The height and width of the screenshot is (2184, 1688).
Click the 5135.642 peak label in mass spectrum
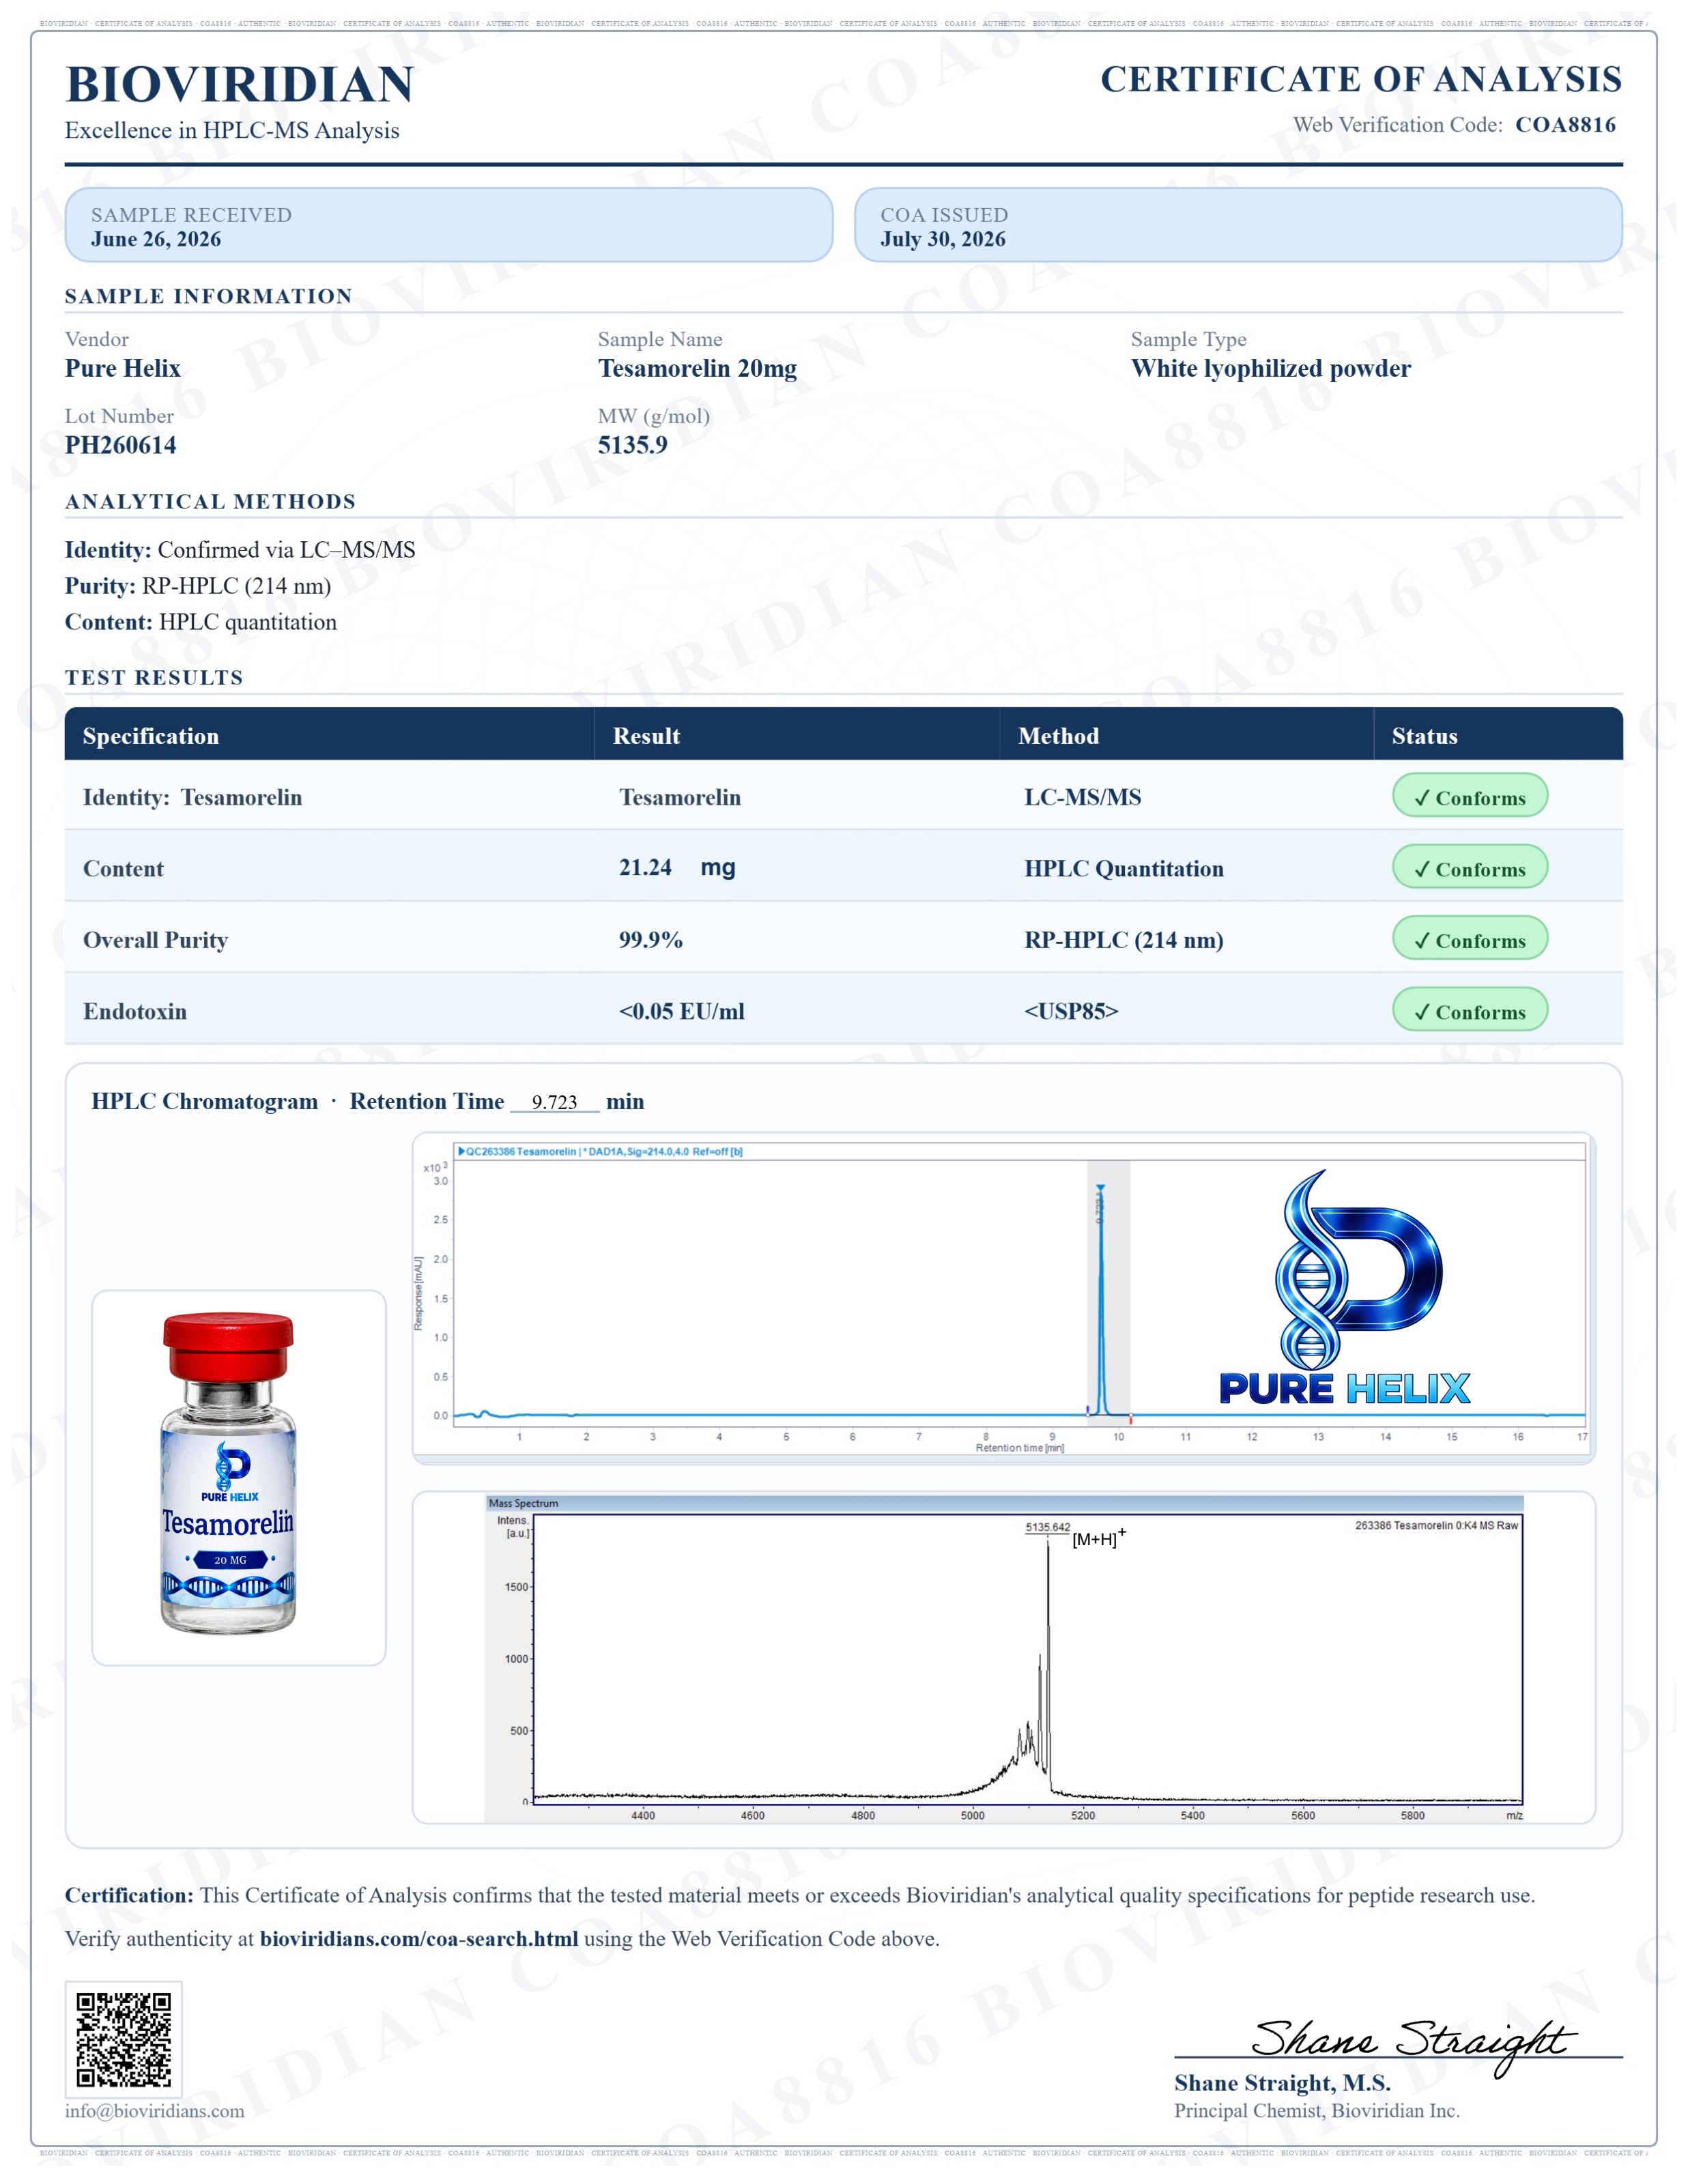pos(1047,1527)
